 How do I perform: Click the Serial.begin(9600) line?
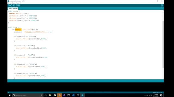click(x=19, y=13)
